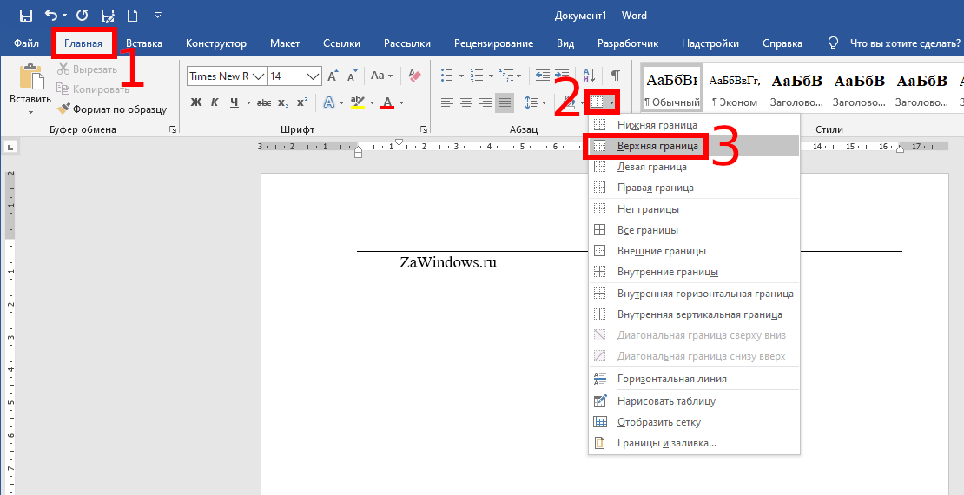Choose Нет границы option
Viewport: 964px width, 495px height.
click(694, 209)
